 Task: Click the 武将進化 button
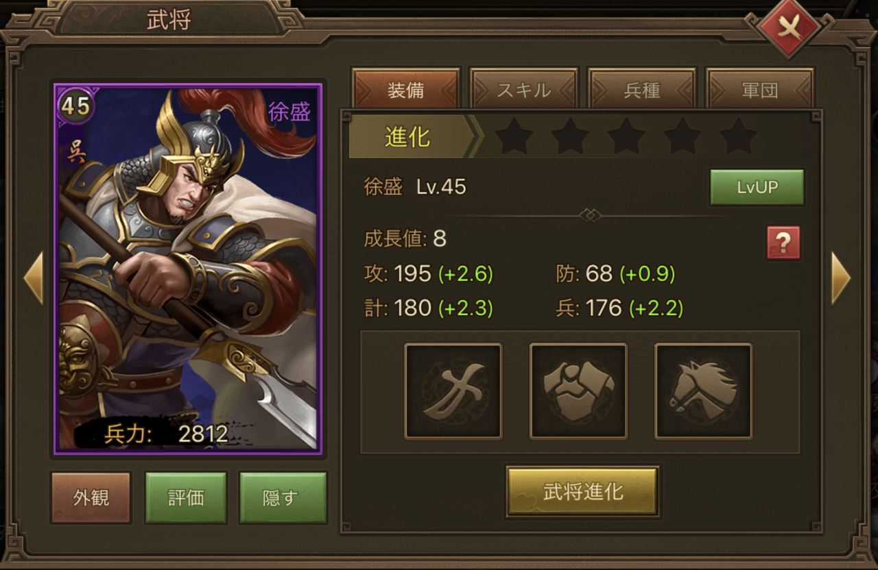click(x=583, y=491)
